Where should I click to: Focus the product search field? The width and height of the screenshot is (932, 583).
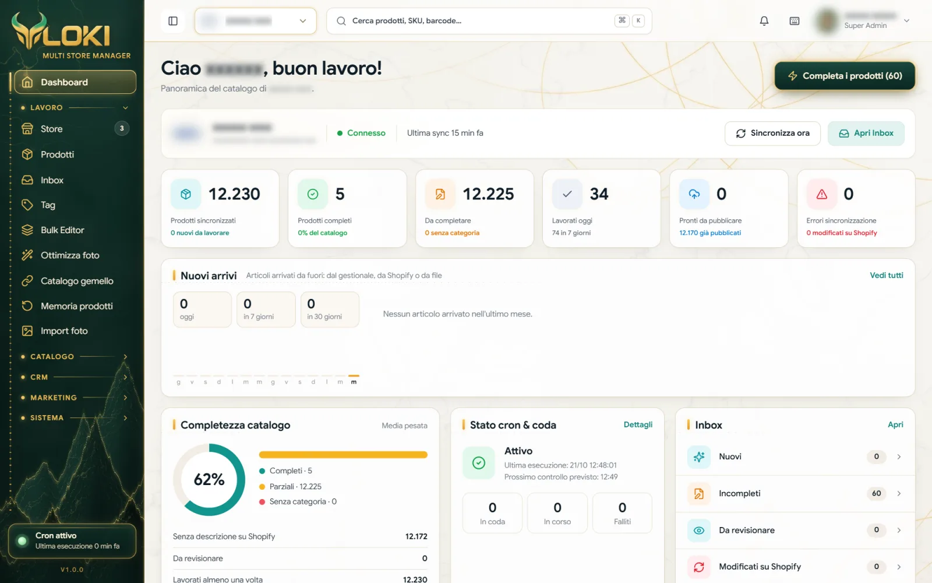(489, 21)
